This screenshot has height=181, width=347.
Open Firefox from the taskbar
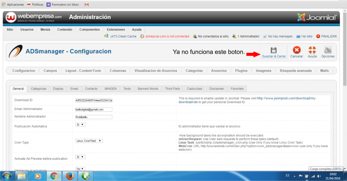(70, 176)
